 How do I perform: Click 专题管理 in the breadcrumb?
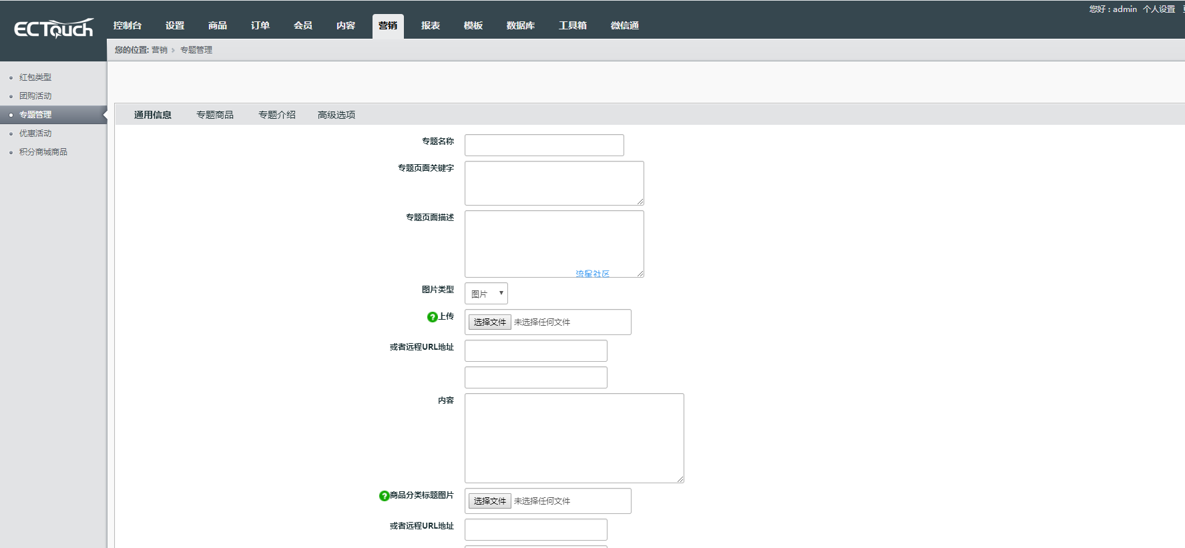[x=196, y=50]
